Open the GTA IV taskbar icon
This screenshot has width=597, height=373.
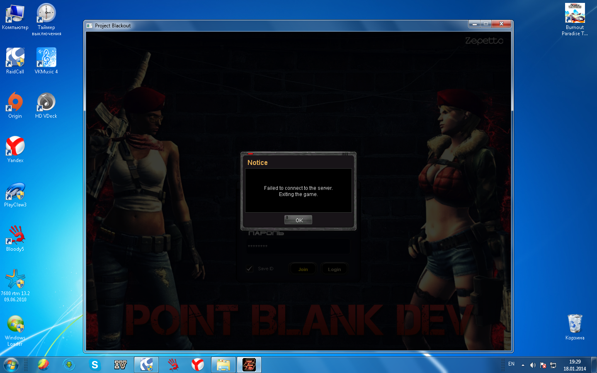[120, 365]
